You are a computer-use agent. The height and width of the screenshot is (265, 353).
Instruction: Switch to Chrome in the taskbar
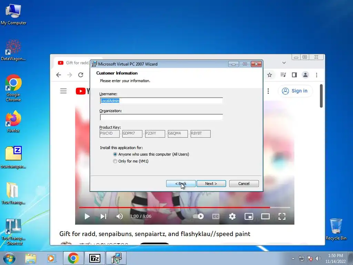73,258
